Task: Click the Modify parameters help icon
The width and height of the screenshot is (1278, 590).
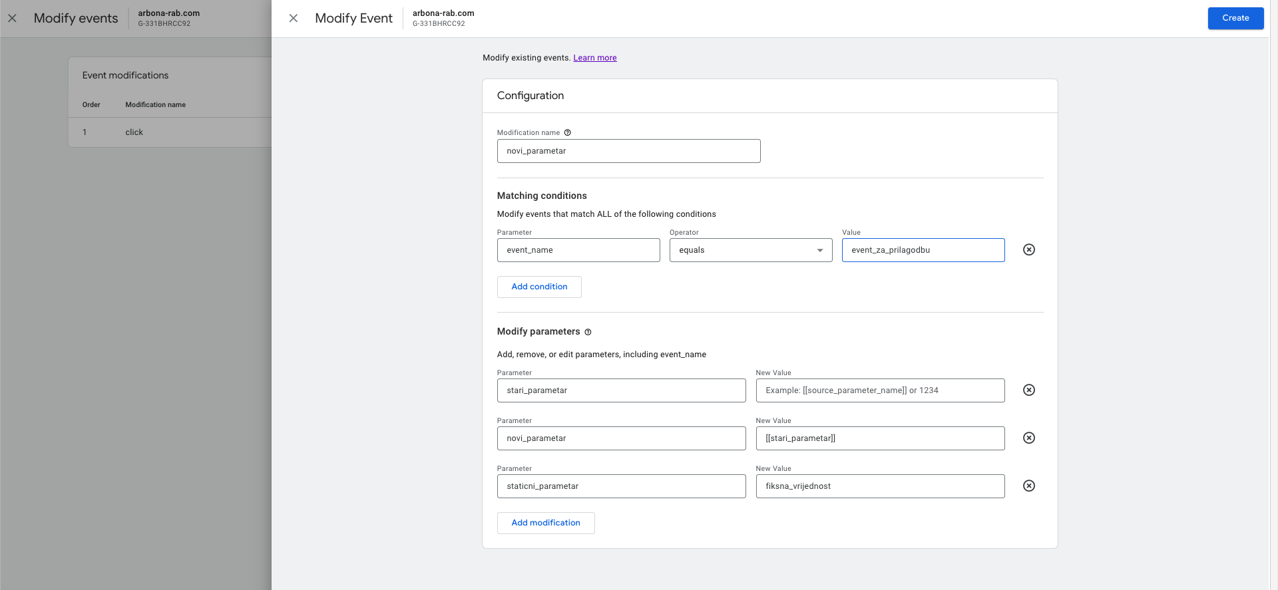Action: (x=588, y=332)
